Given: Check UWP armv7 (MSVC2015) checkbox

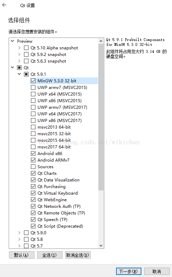Looking at the screenshot, I should [33, 88].
